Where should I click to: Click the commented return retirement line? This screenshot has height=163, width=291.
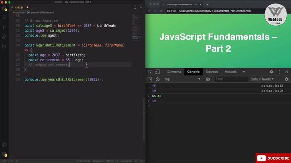coord(49,65)
